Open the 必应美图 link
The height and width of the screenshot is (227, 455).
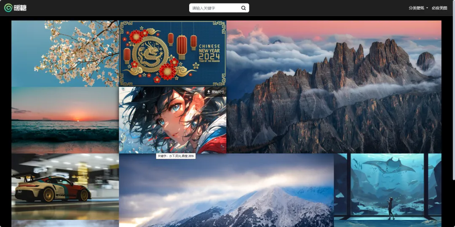pyautogui.click(x=439, y=8)
